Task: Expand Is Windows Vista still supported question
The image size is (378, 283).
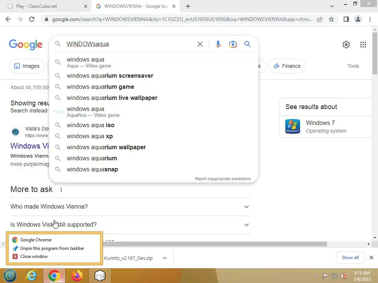Action: tap(130, 225)
